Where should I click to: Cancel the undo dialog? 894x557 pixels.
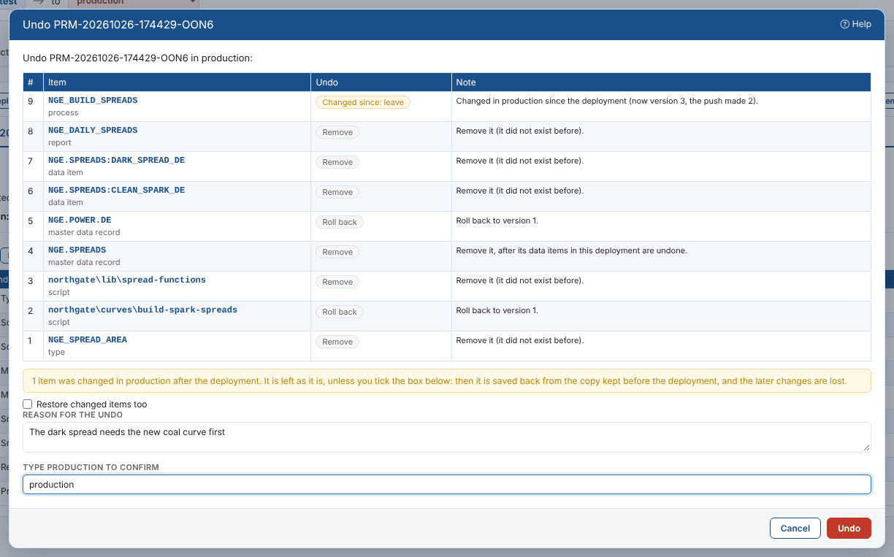coord(795,528)
